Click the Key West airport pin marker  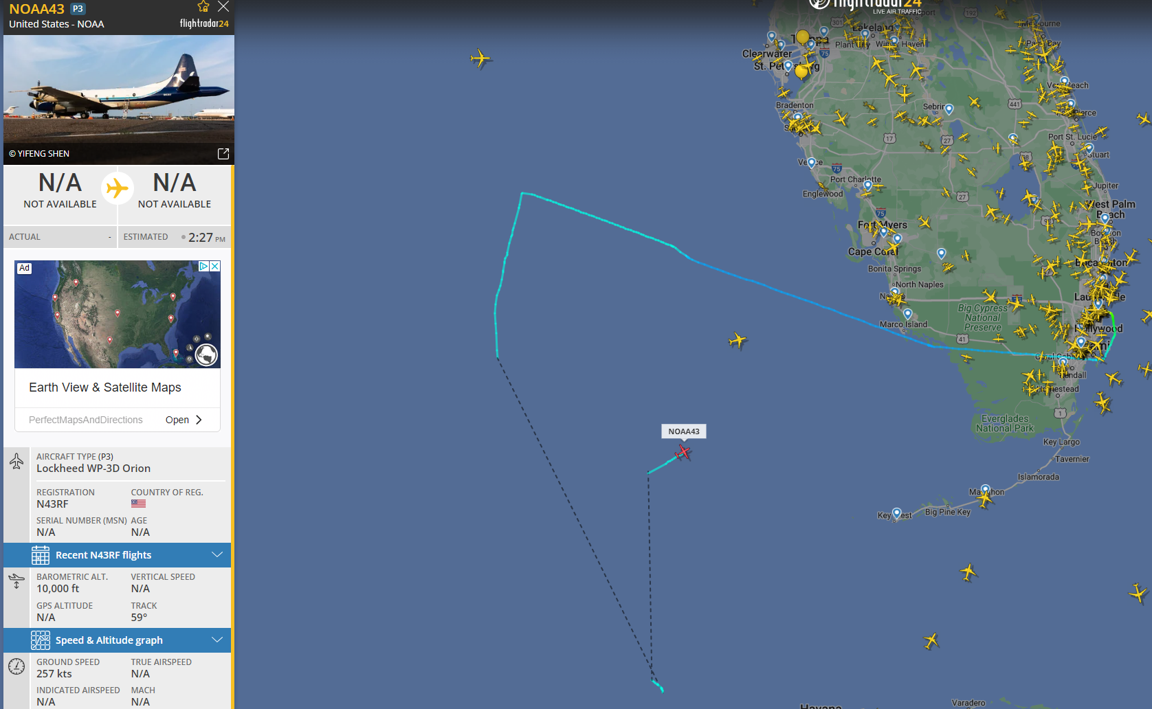(x=896, y=513)
